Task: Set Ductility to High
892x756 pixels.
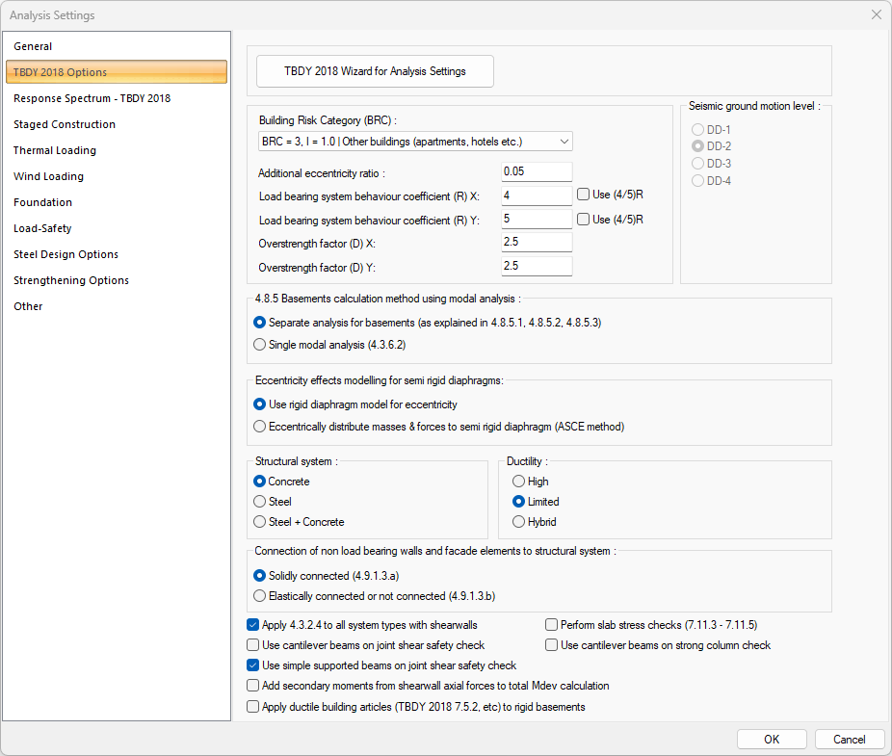Action: pos(519,482)
